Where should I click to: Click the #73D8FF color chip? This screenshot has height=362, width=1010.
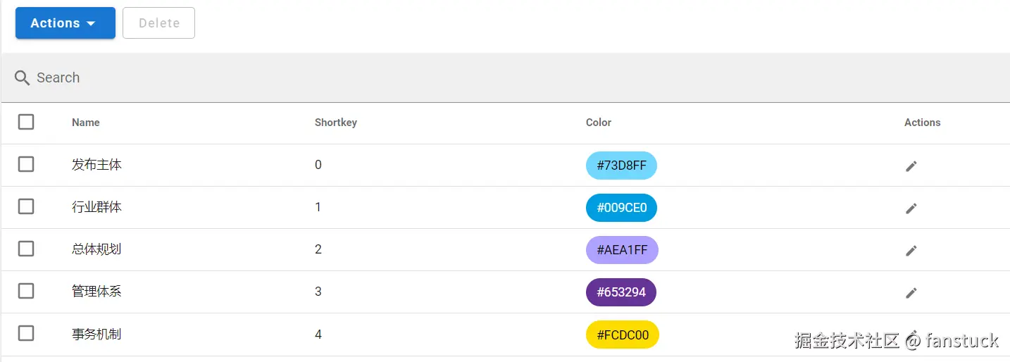[621, 166]
